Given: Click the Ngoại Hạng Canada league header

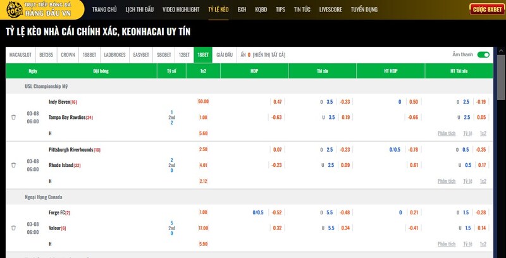Looking at the screenshot, I should 44,197.
